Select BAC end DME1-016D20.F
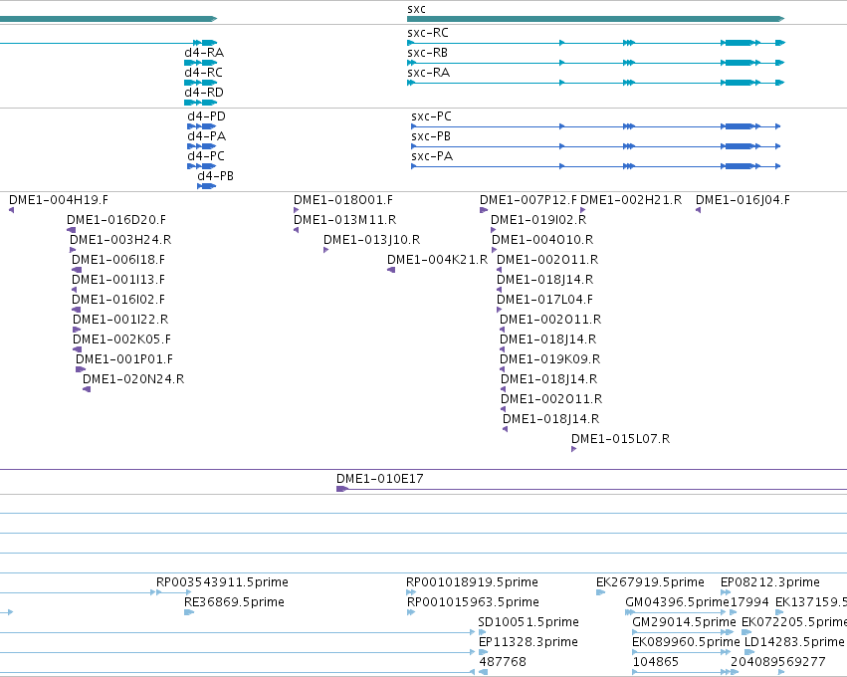847x677 pixels. (116, 220)
